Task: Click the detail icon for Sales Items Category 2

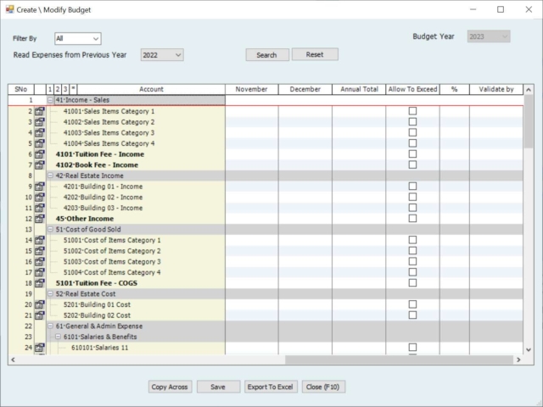Action: (x=40, y=122)
